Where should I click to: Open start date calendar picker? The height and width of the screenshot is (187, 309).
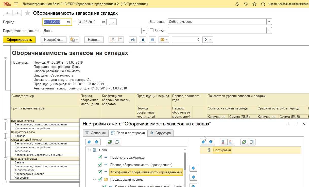tap(68, 22)
